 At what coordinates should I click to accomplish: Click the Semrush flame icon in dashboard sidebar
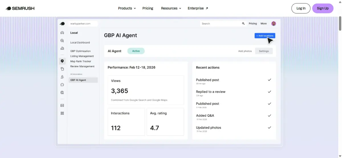point(62,24)
